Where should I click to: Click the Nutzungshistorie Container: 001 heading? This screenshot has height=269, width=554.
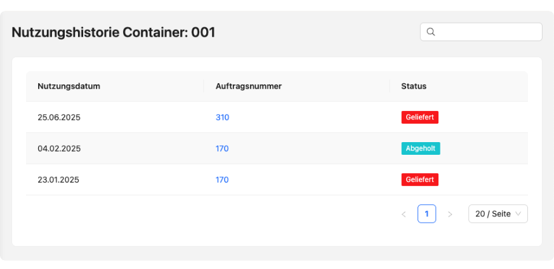[x=114, y=32]
